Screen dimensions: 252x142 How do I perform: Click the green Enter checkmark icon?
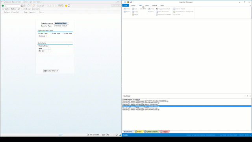3,6
